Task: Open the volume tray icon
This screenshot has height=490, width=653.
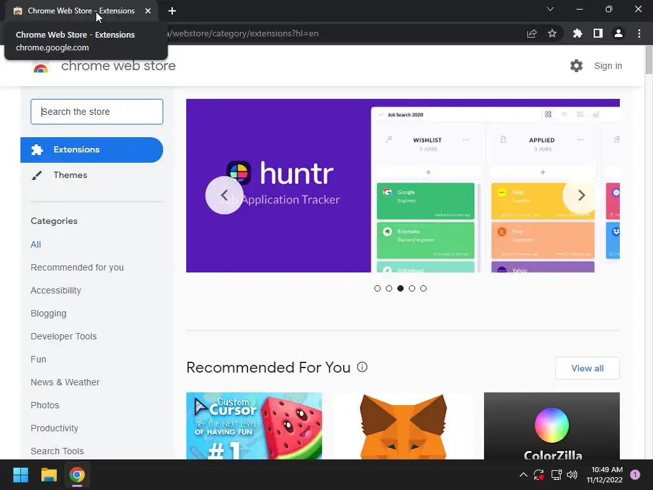Action: 572,475
